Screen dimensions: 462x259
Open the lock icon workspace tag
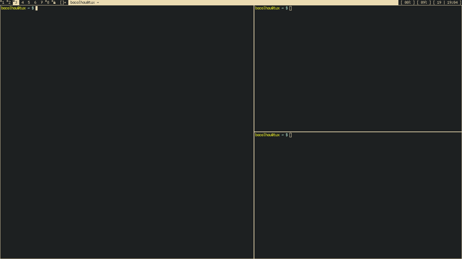(x=54, y=2)
